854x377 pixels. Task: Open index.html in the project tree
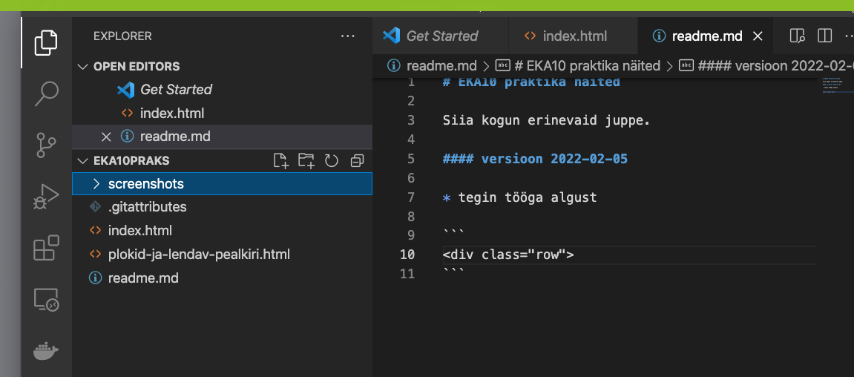pyautogui.click(x=222, y=231)
